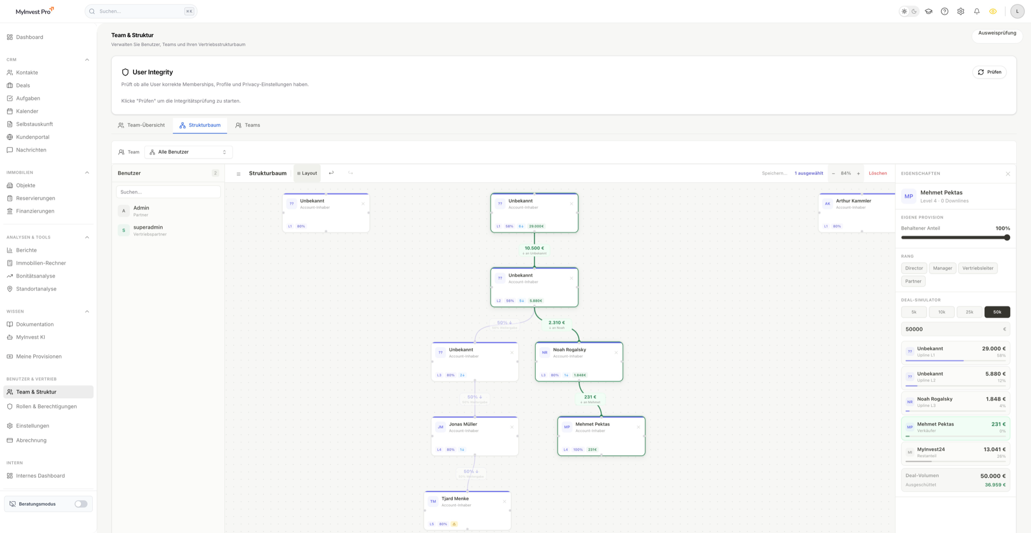Adjust the Behaltener Anteil slider handle
Viewport: 1031px width, 533px height.
tap(1007, 238)
